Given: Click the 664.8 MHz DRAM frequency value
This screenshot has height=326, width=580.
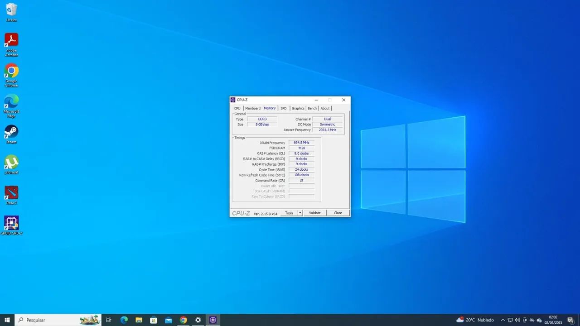Looking at the screenshot, I should [x=301, y=143].
